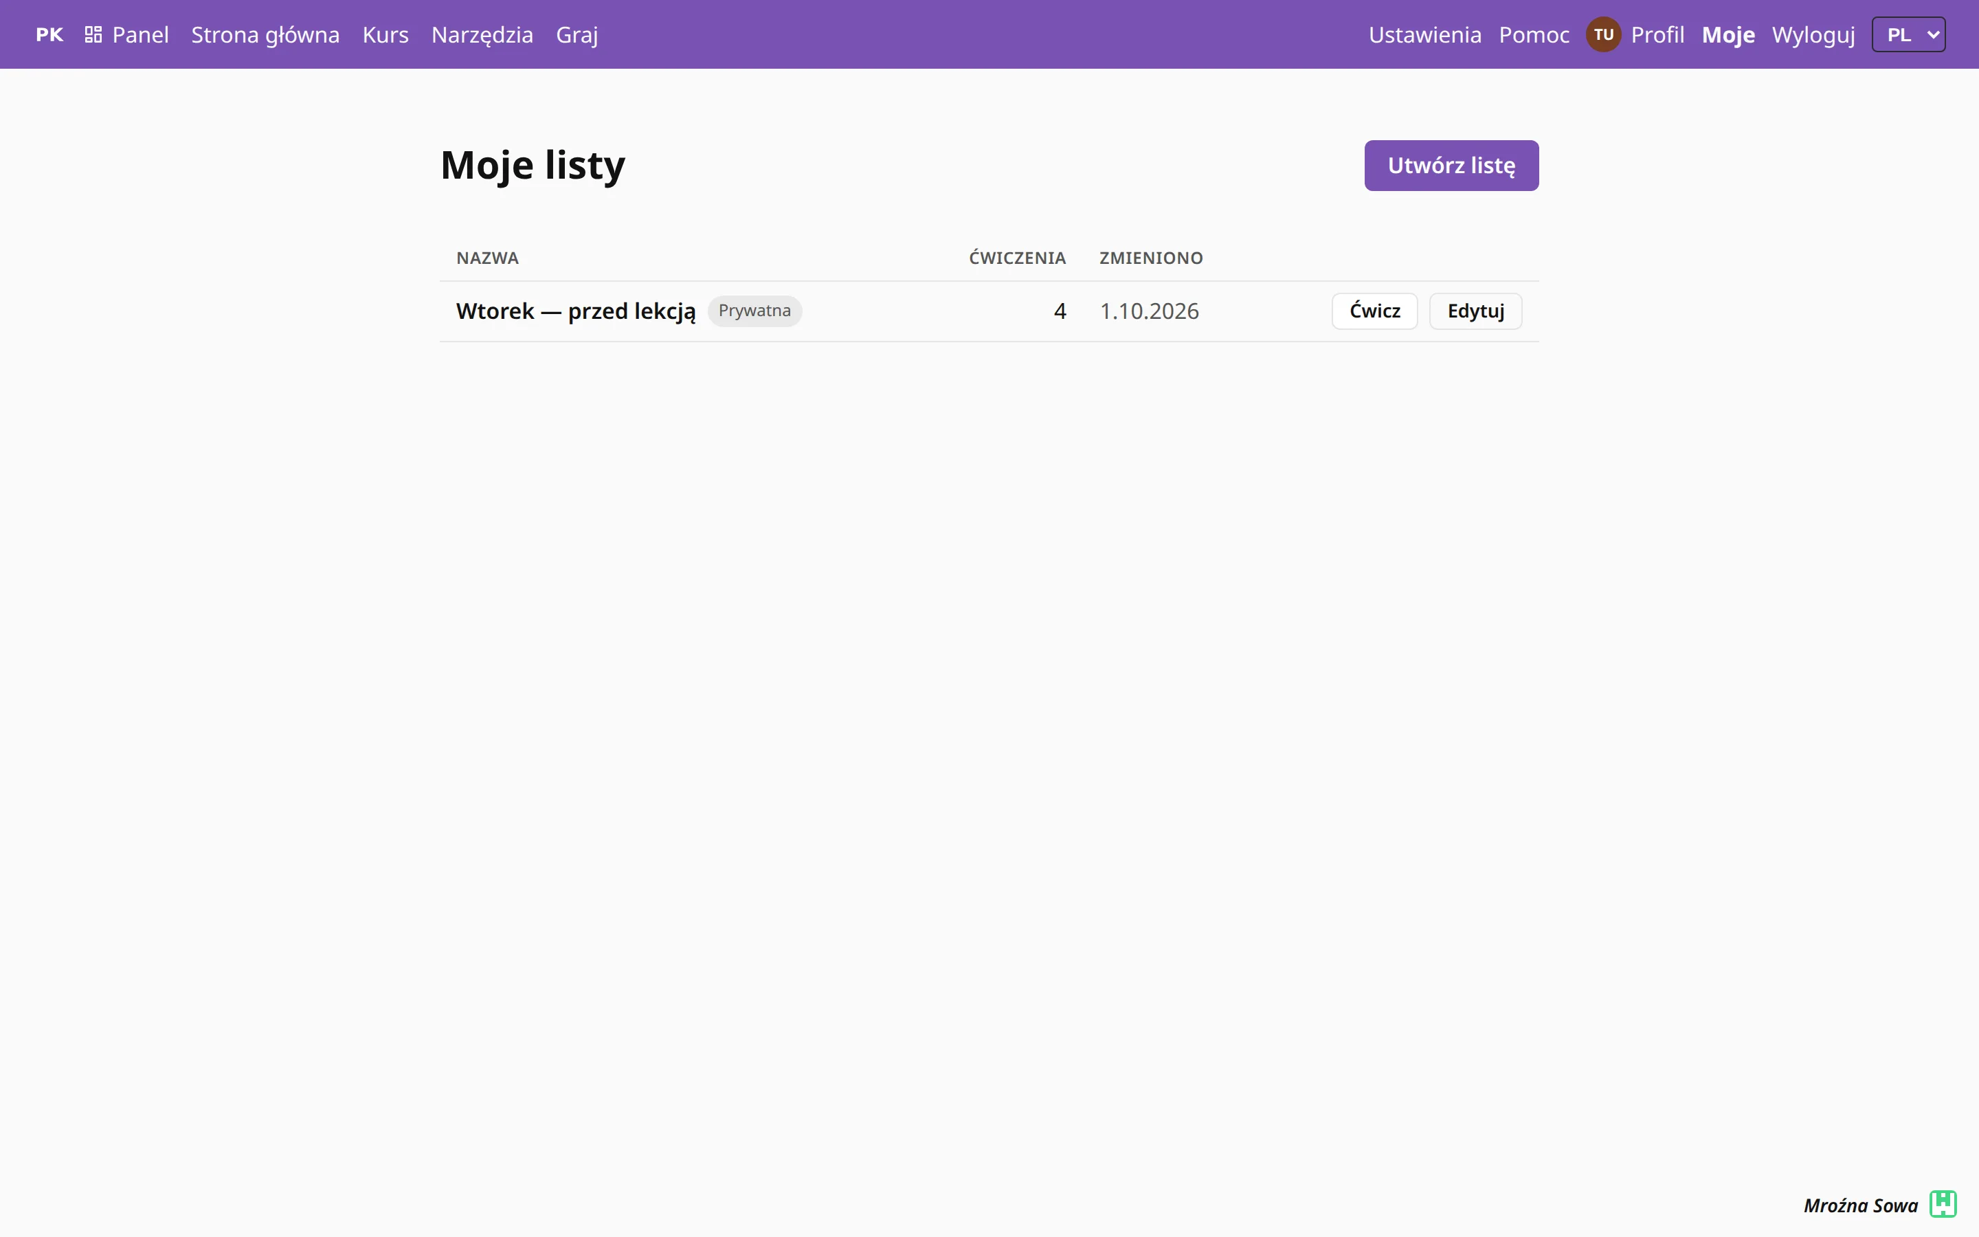Image resolution: width=1979 pixels, height=1237 pixels.
Task: Click the Prywatna badge
Action: [x=754, y=311]
